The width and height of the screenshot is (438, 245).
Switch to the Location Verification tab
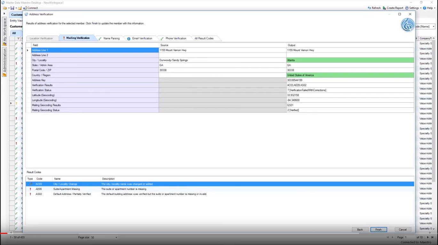41,38
